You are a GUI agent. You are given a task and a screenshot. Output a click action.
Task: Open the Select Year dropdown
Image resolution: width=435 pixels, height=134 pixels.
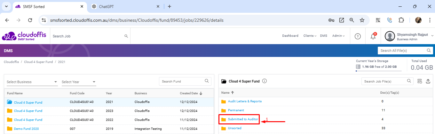pos(79,82)
